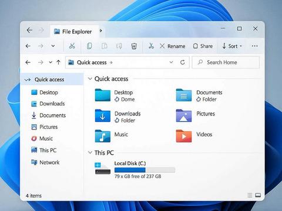Click the Rename button
Screen dimensions: 282x211
pos(172,46)
